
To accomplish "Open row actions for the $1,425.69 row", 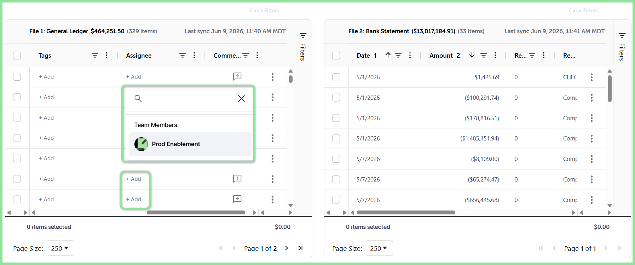I will (x=591, y=77).
